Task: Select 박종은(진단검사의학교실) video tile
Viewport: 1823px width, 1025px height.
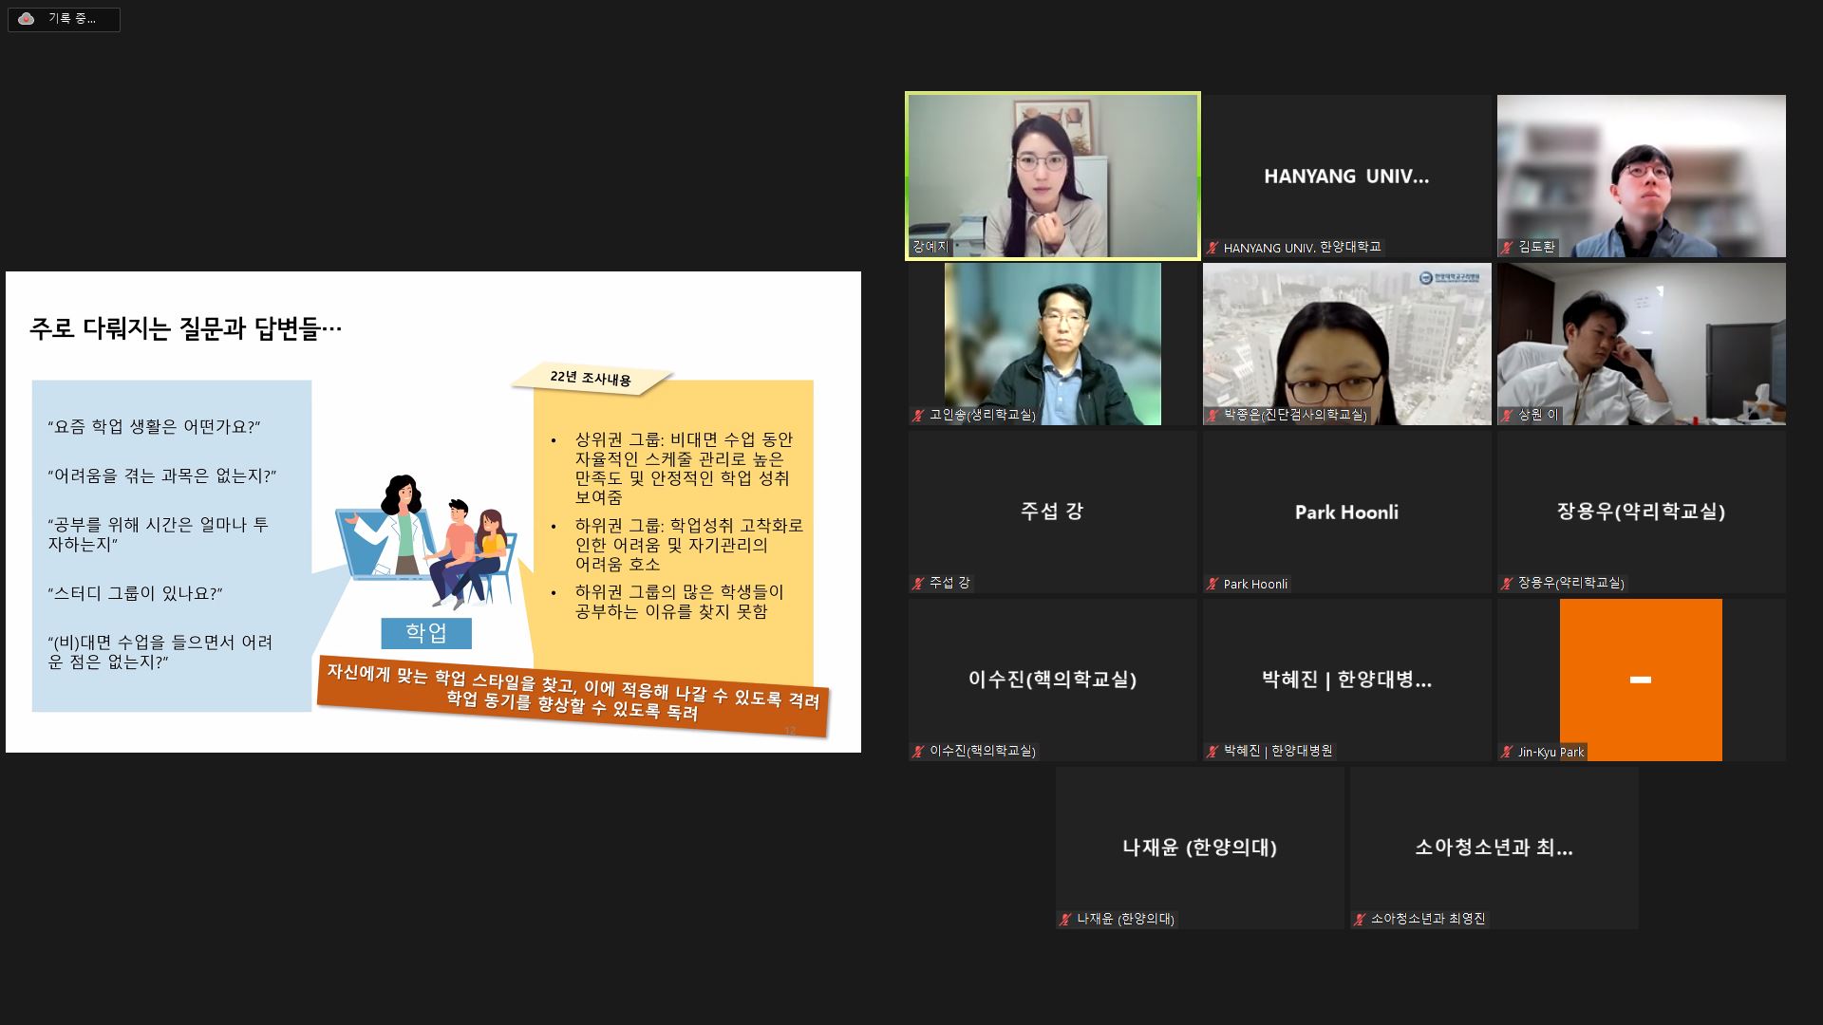Action: pyautogui.click(x=1346, y=344)
